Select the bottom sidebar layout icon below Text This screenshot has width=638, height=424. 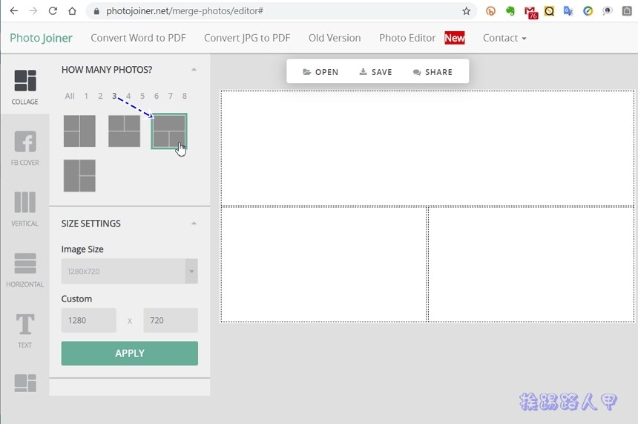point(24,383)
